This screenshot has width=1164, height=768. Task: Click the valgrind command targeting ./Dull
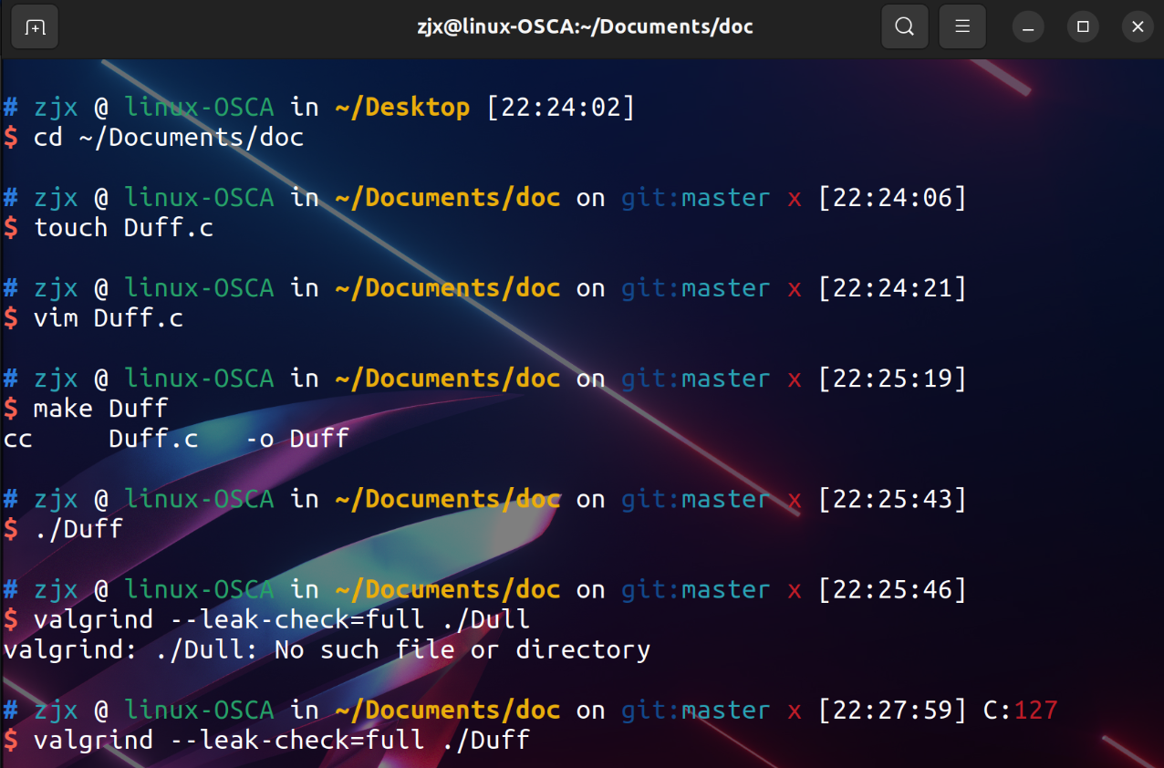(281, 619)
